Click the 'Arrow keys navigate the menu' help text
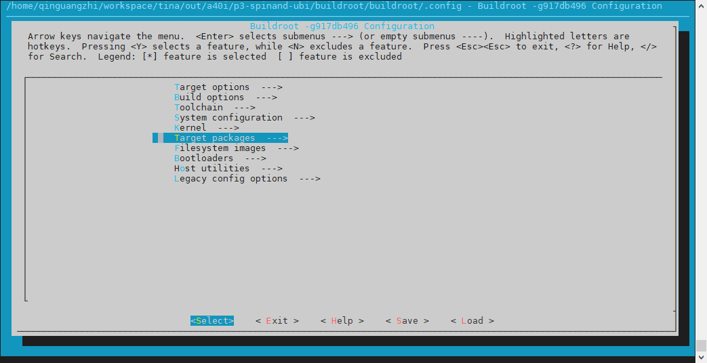Image resolution: width=707 pixels, height=363 pixels. 106,37
